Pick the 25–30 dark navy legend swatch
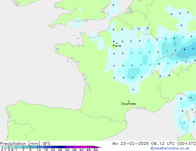Image resolution: width=196 pixels, height=151 pixels. click(62, 147)
